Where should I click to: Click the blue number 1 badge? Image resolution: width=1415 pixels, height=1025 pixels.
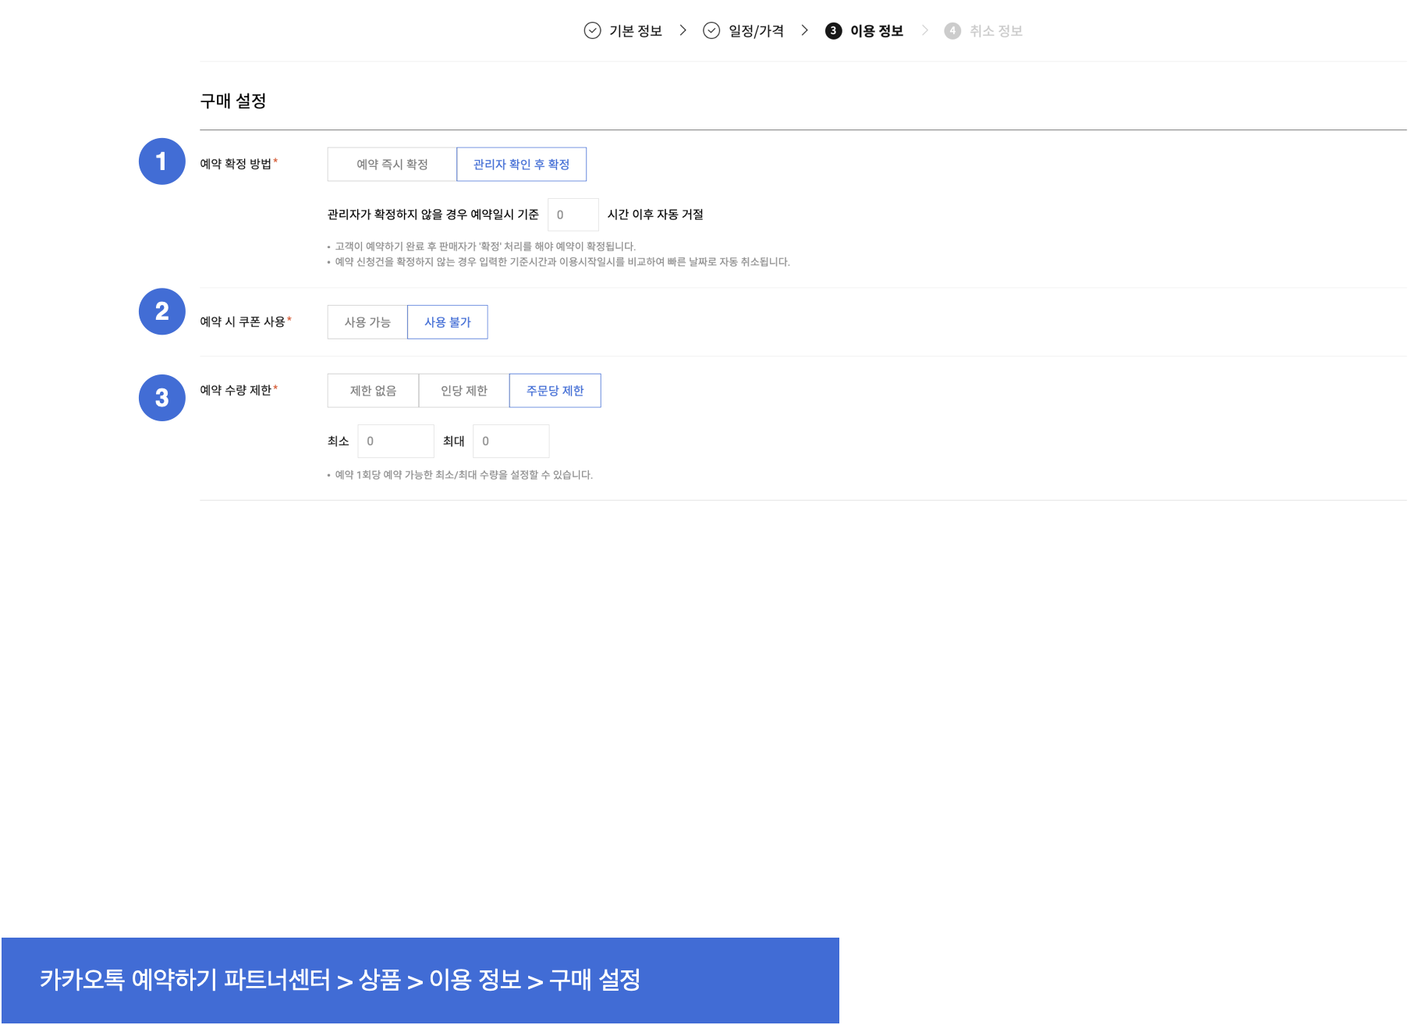161,161
